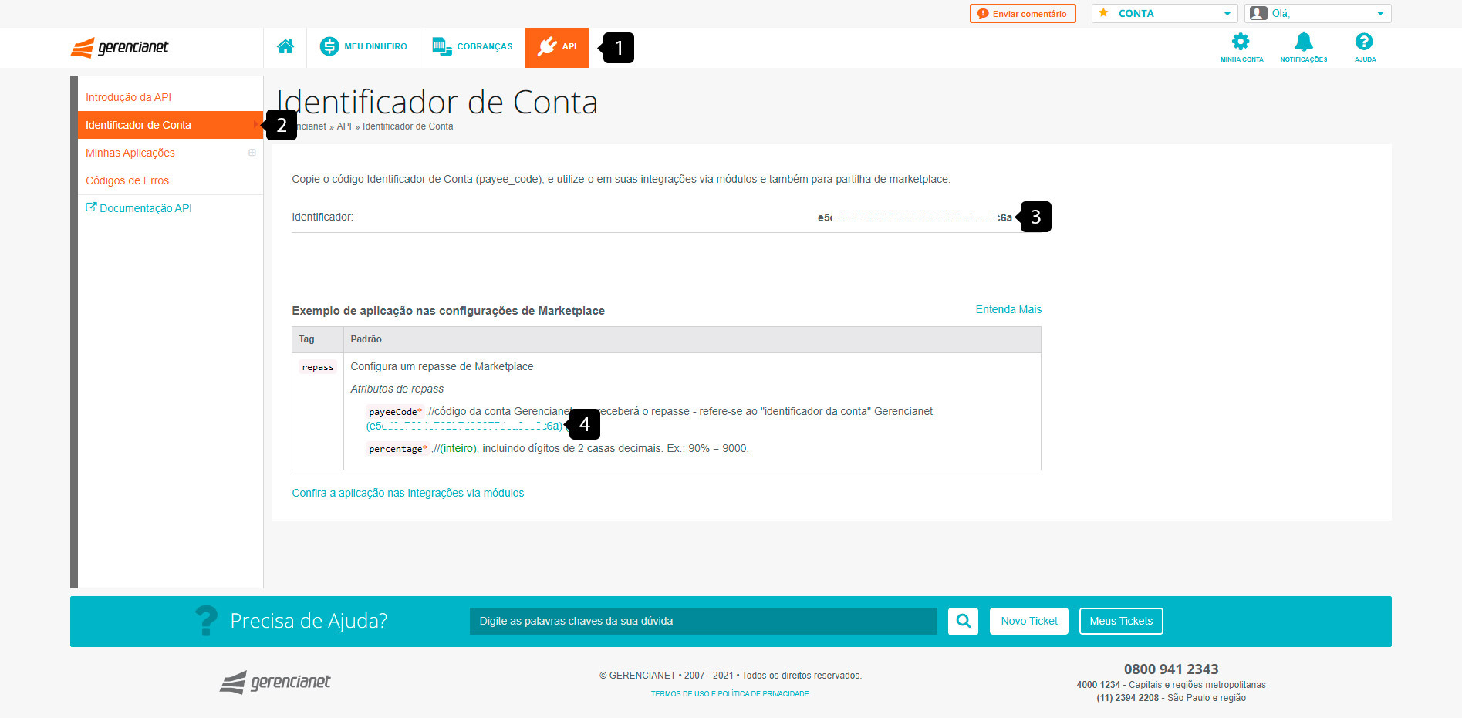Go to the home page icon

point(285,47)
